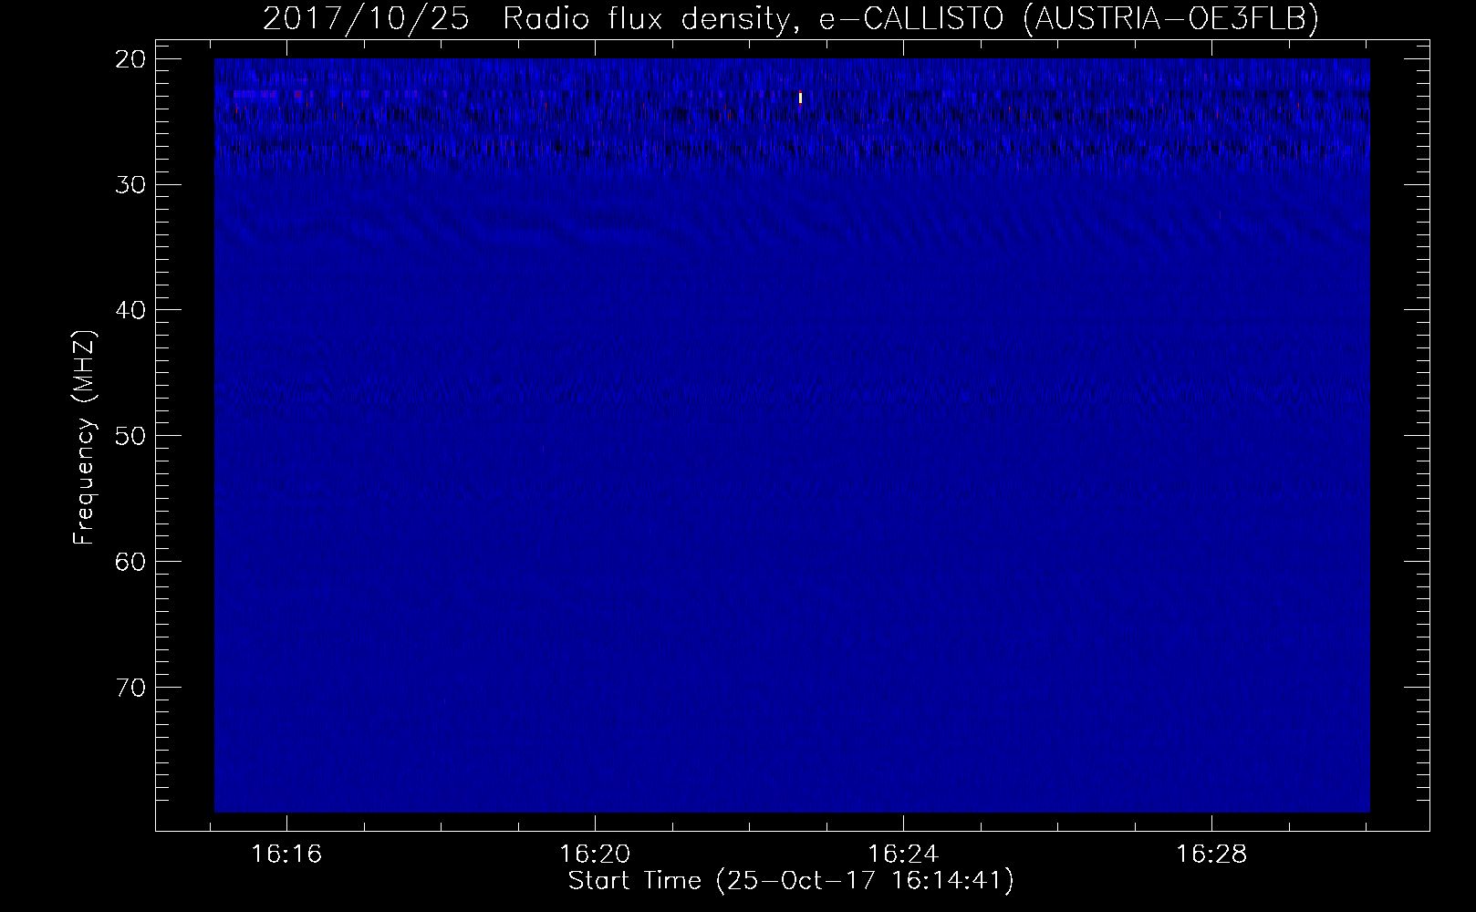Click the plot title text "2017/10/25 Radio flux density, e-CALLISTO (AUSTRIA-OE3FLB)"
Screen dimensions: 1476x912
(790, 19)
